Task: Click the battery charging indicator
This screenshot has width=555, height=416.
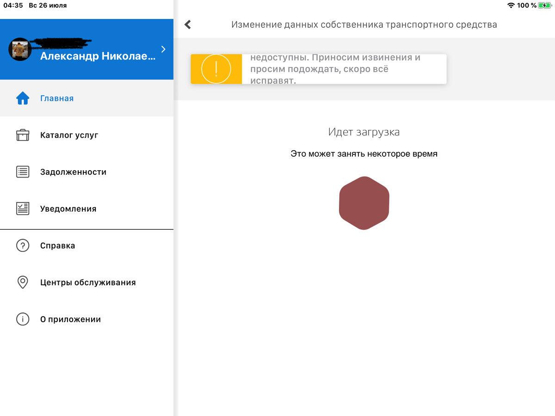Action: (x=545, y=6)
